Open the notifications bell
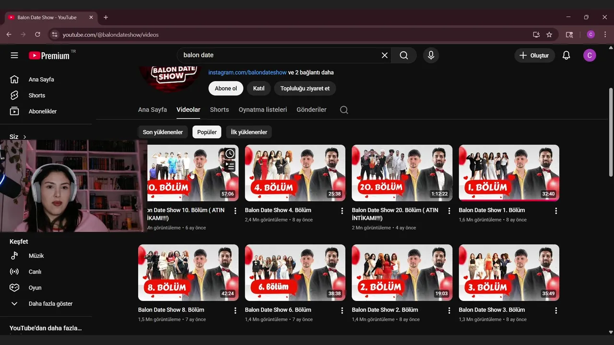The image size is (614, 345). point(567,56)
